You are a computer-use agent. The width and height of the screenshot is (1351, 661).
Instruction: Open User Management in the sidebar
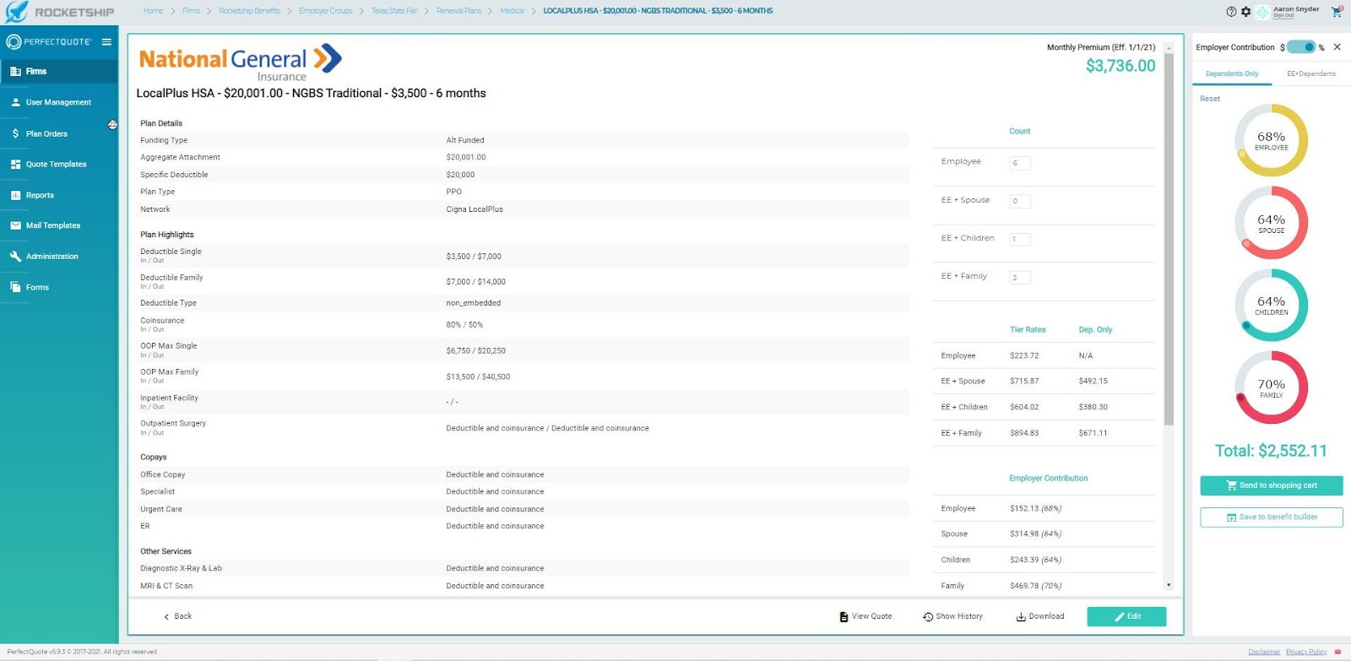point(59,102)
